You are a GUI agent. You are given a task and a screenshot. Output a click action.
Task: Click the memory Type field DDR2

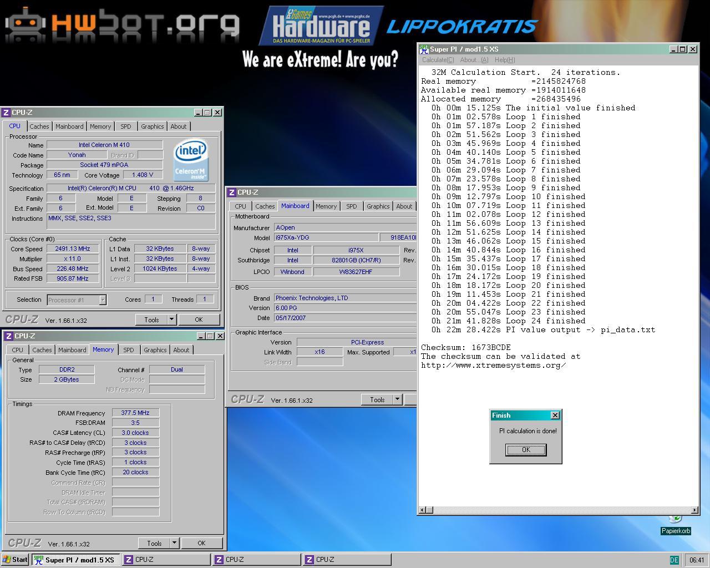click(x=67, y=369)
